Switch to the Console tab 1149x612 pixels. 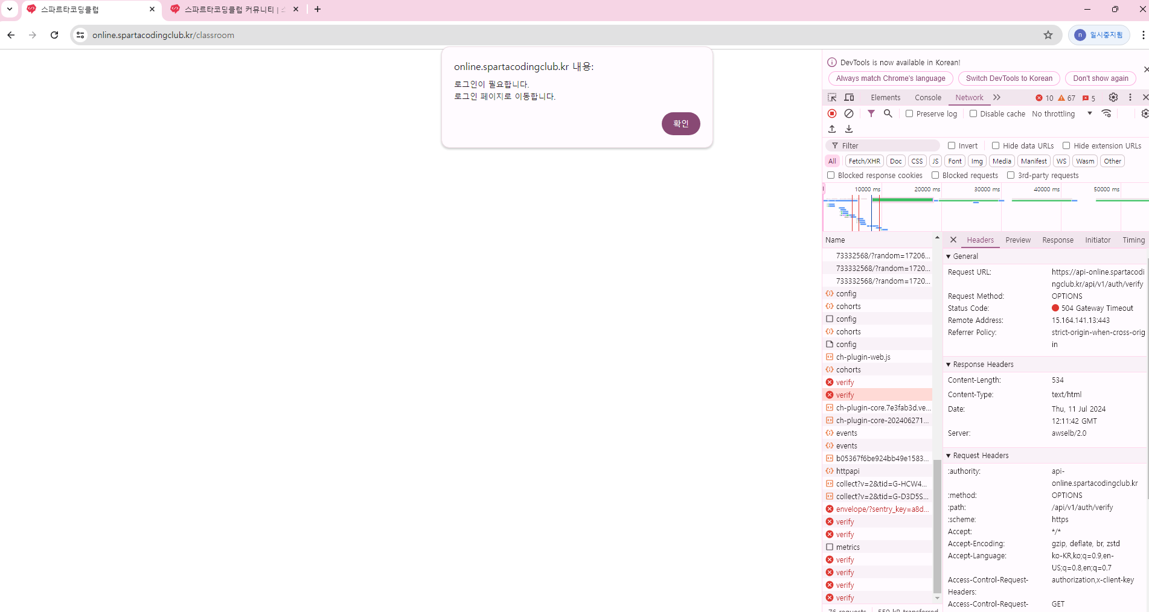point(928,97)
